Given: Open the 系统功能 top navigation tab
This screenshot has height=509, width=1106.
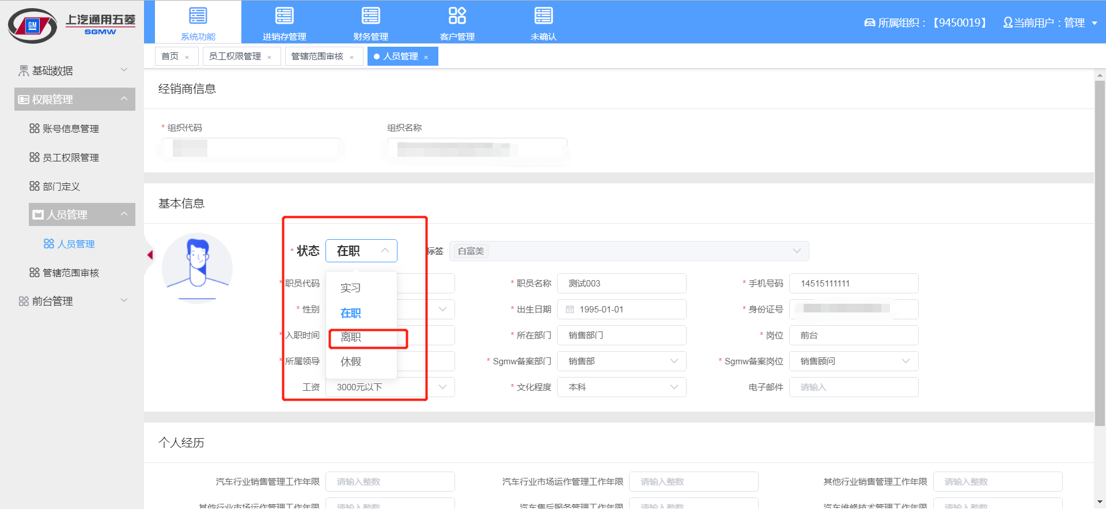Looking at the screenshot, I should click(198, 22).
